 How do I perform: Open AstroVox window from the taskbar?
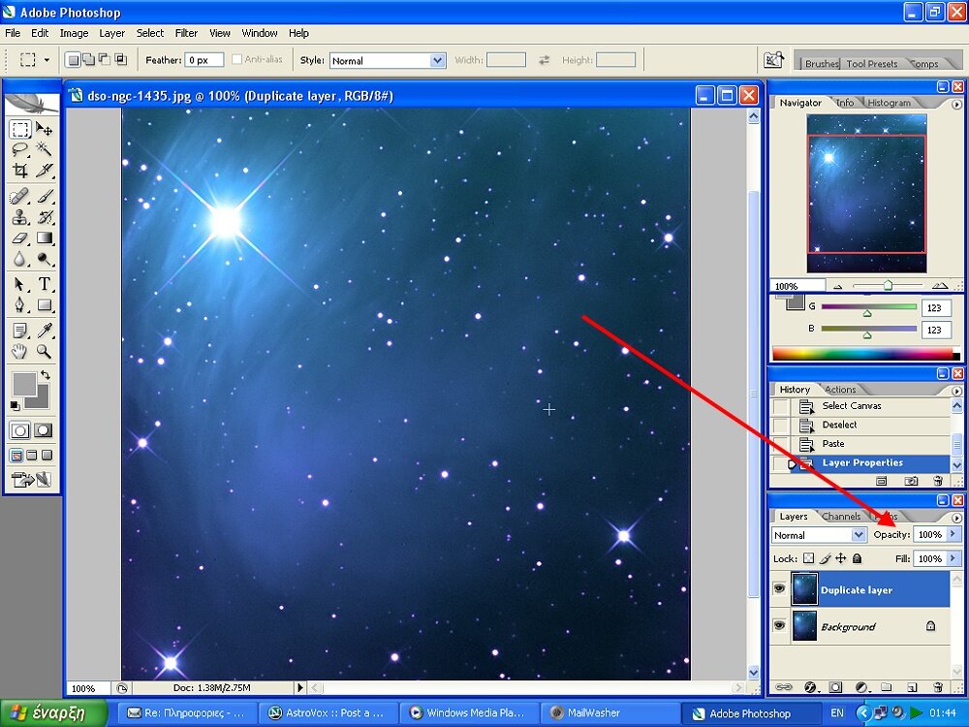pyautogui.click(x=327, y=713)
